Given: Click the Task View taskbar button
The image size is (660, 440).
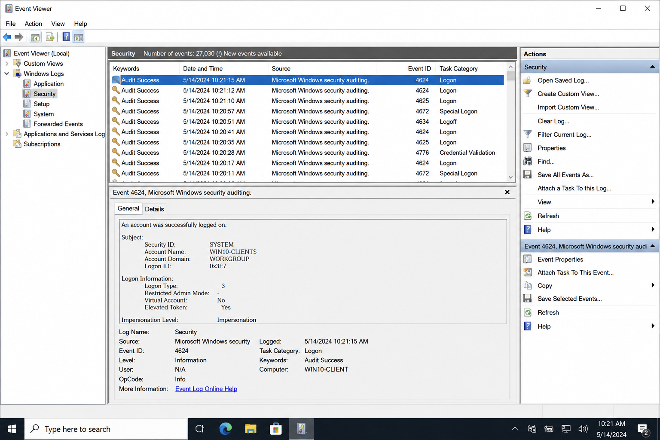Looking at the screenshot, I should click(x=199, y=429).
